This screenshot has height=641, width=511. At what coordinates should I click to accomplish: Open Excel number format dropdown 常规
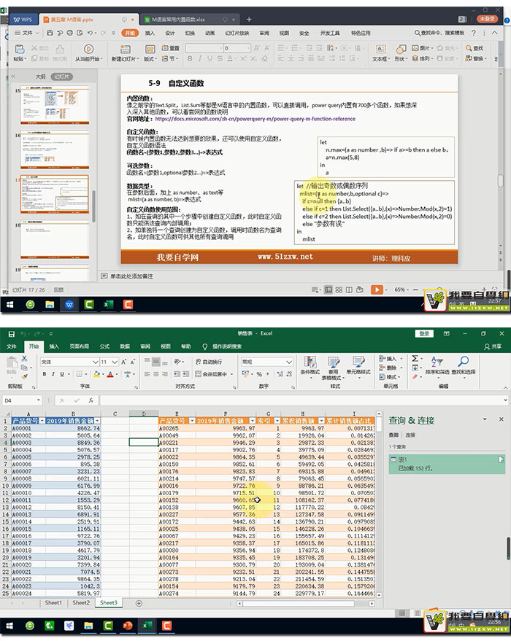click(289, 362)
